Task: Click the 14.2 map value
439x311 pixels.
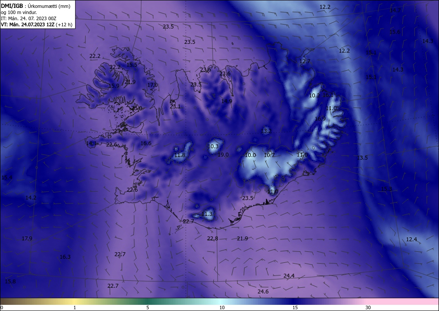Action: (31, 198)
